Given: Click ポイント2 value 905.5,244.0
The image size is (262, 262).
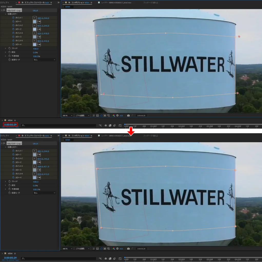Looking at the screenshot, I should 43,26.
